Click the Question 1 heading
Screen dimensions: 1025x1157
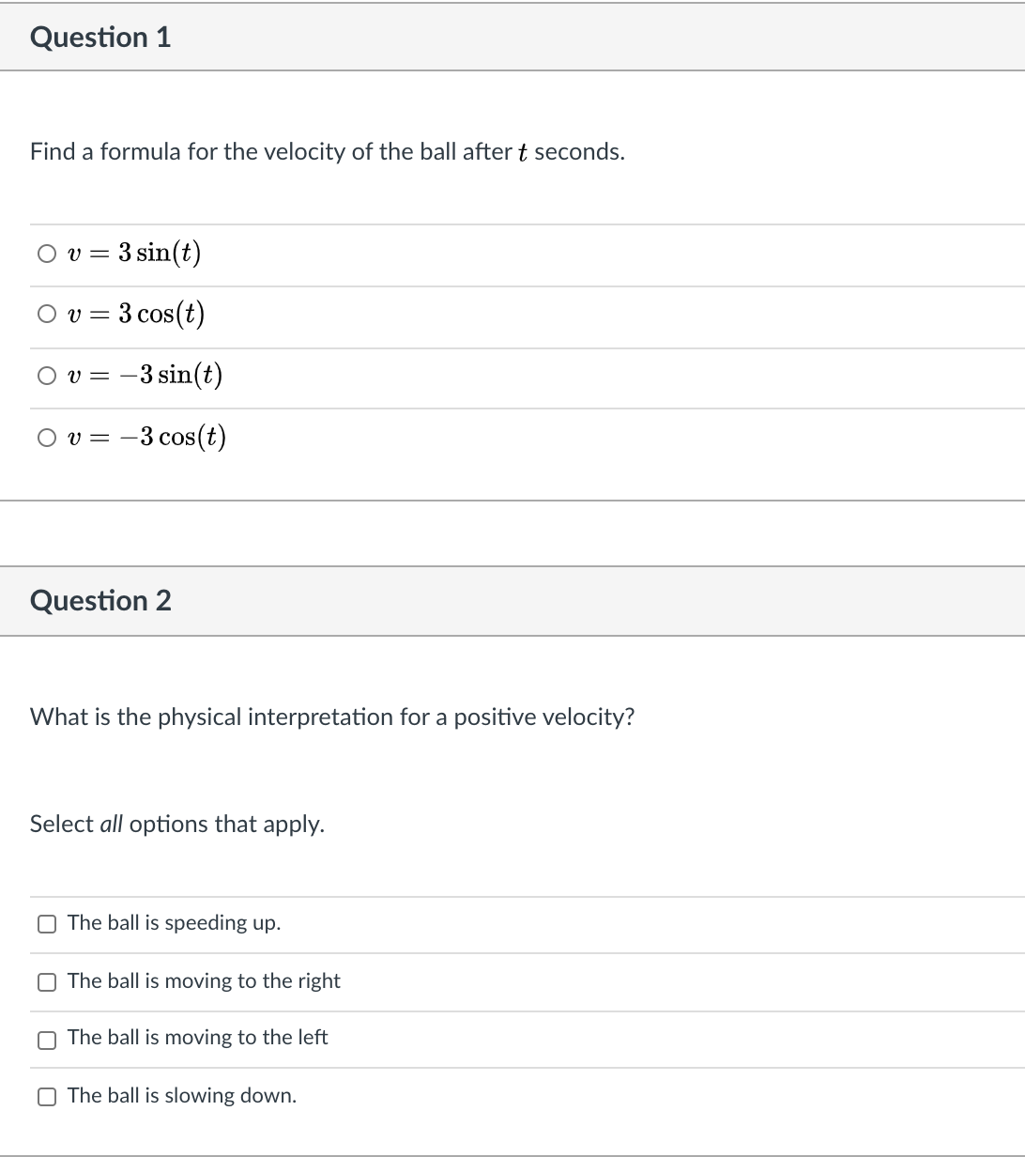(100, 38)
